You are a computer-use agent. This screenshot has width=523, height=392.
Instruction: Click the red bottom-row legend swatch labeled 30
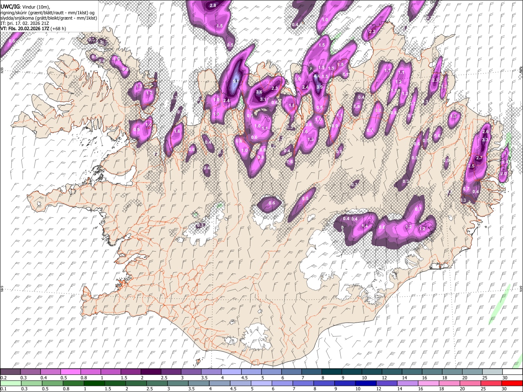[512, 383]
